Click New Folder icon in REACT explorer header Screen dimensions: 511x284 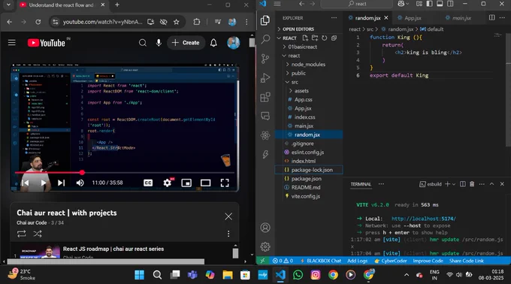pos(315,38)
